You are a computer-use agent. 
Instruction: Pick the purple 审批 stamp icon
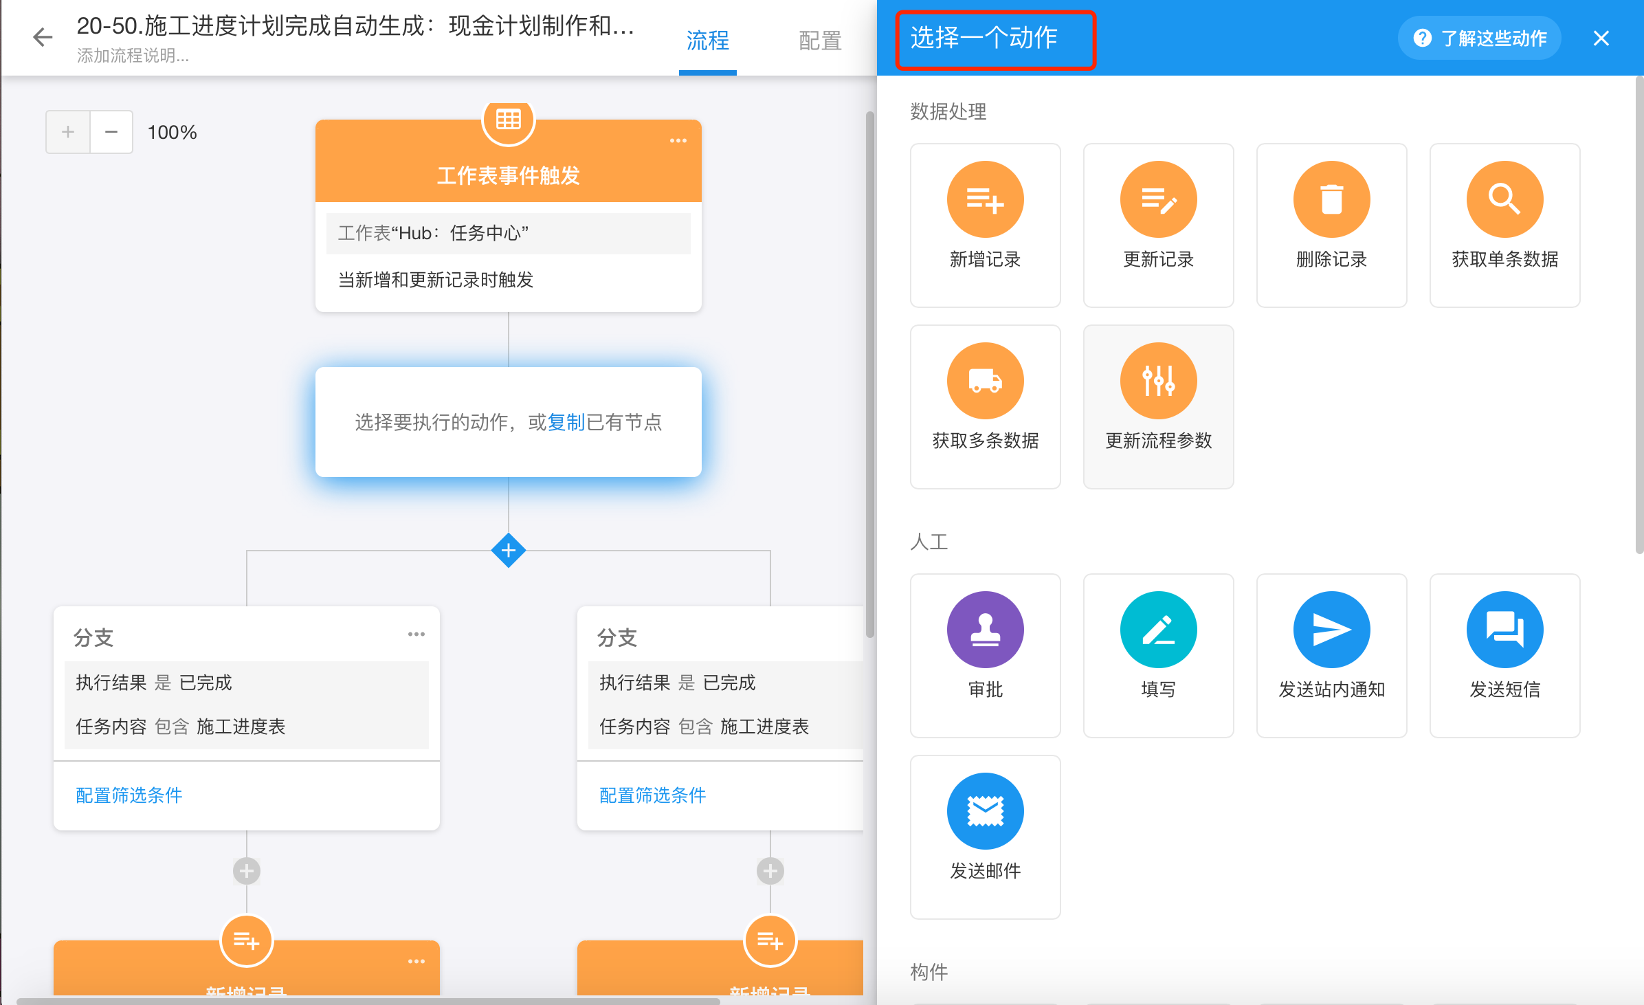tap(985, 630)
